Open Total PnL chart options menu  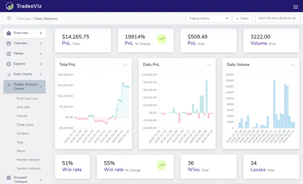125,64
